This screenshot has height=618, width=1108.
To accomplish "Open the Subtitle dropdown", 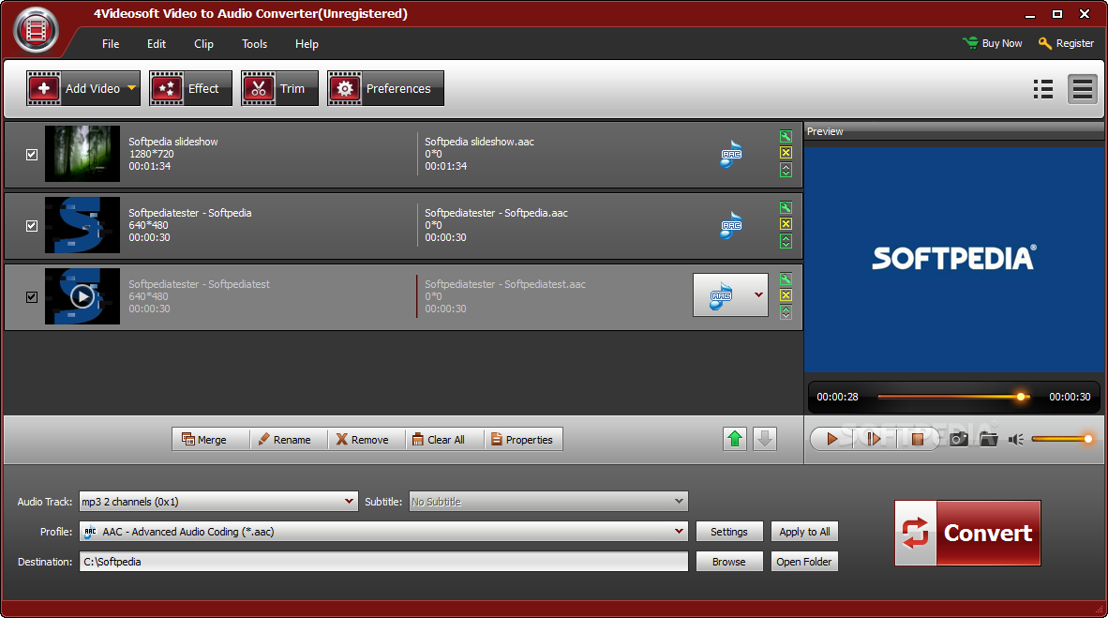I will [x=548, y=502].
